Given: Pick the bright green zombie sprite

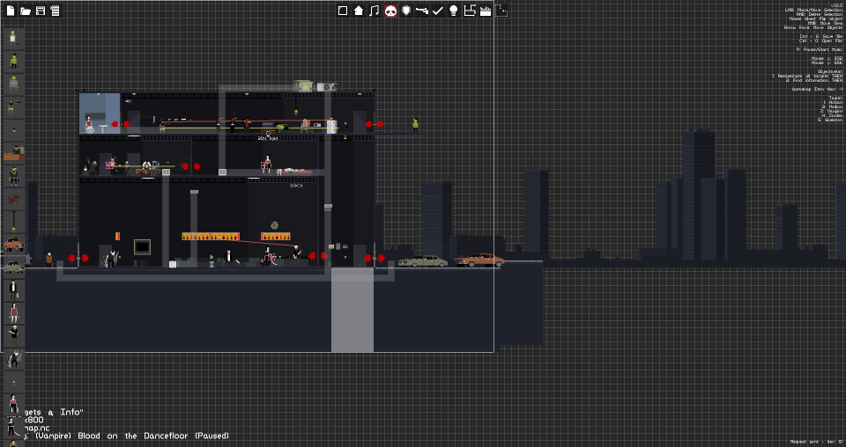Looking at the screenshot, I should [13, 61].
